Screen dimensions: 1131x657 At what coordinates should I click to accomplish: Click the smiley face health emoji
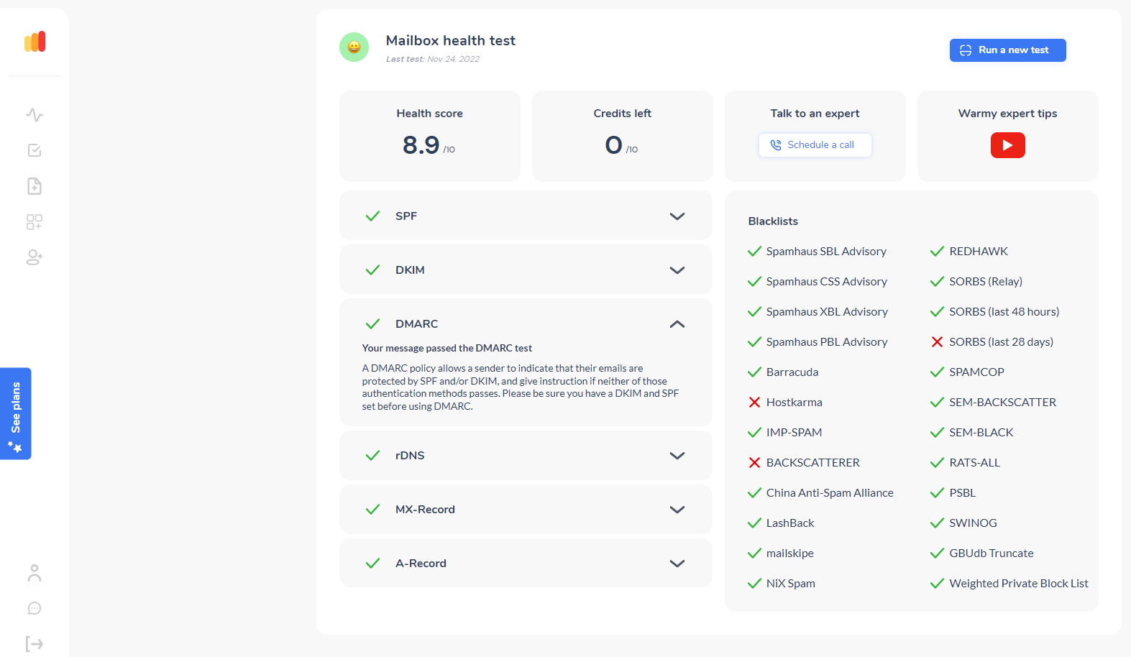click(354, 47)
